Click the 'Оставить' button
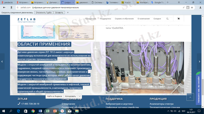Screen dimensions: 204x114 point(59,12)
